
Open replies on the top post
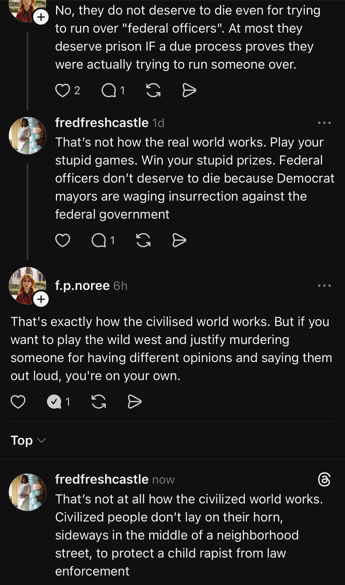click(x=109, y=90)
